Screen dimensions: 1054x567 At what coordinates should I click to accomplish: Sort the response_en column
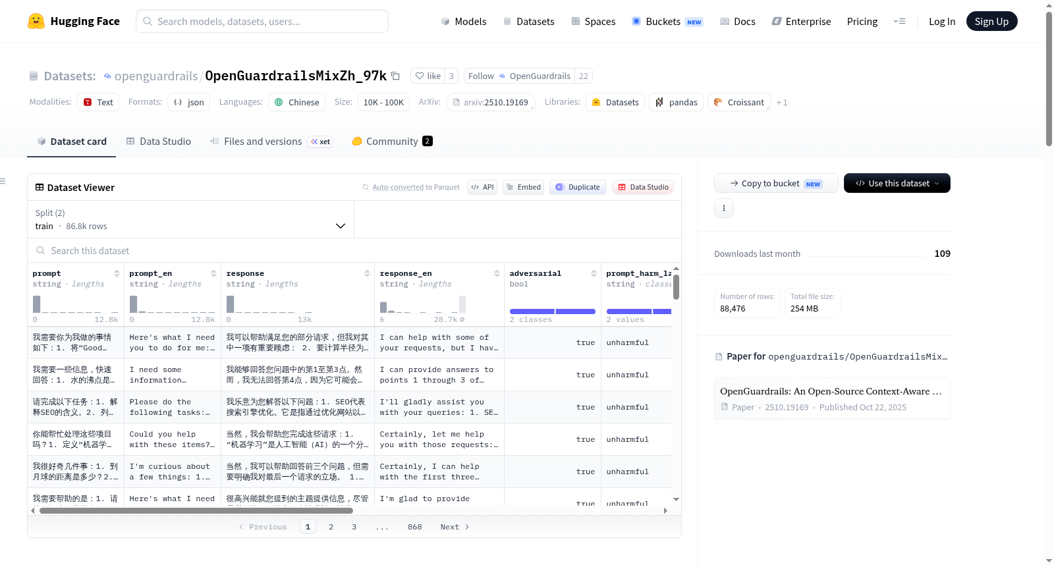(x=497, y=273)
